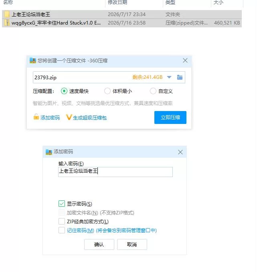Click the date 2026/7/17 23:34

pos(127,14)
